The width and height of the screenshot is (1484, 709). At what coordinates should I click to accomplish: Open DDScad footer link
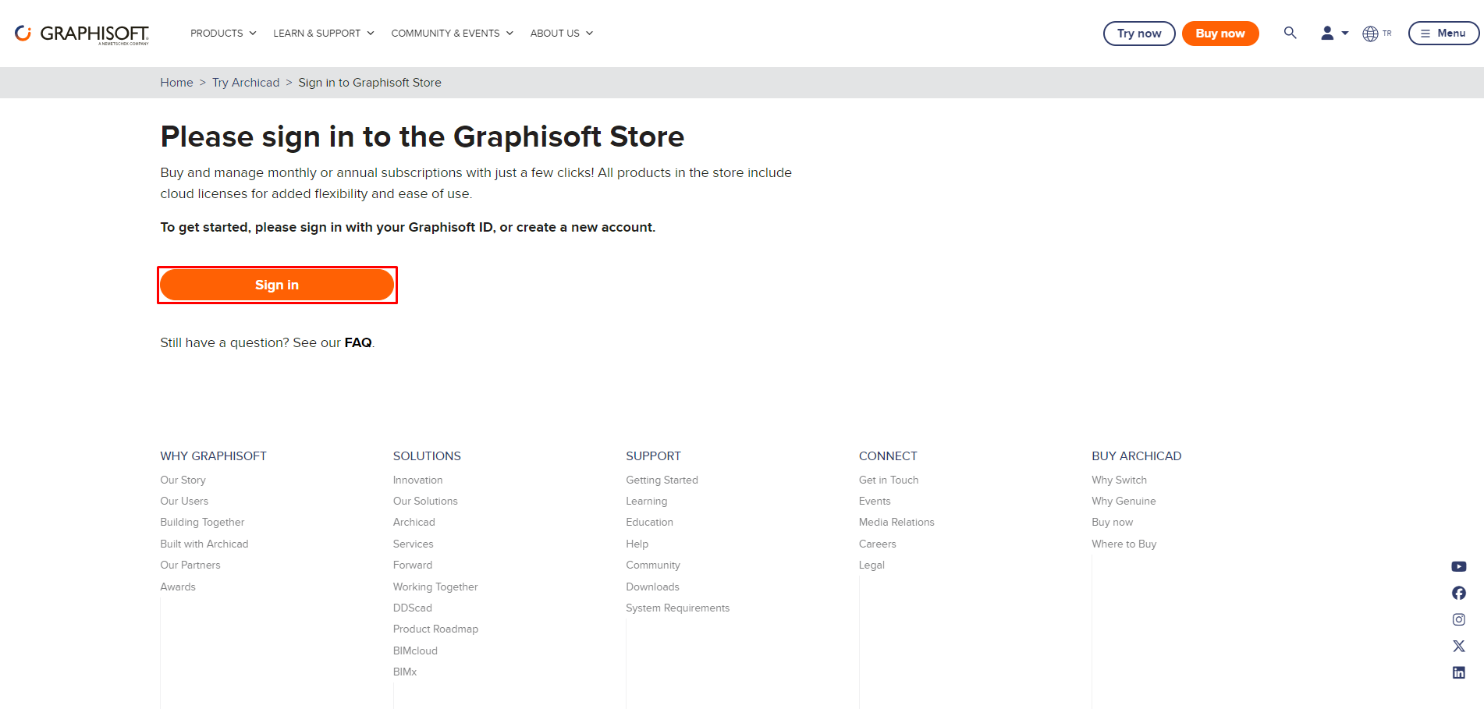point(413,608)
